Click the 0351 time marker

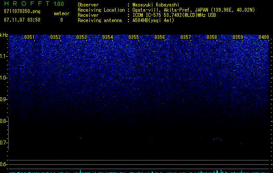(30, 37)
